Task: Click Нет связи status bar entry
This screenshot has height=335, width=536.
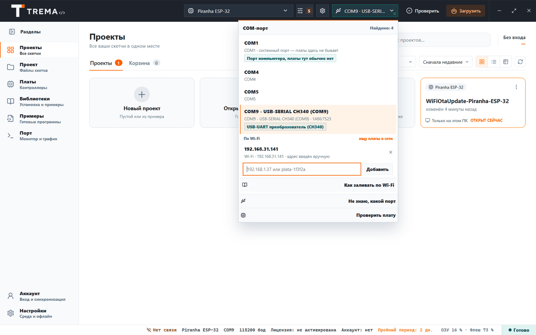Action: point(162,330)
